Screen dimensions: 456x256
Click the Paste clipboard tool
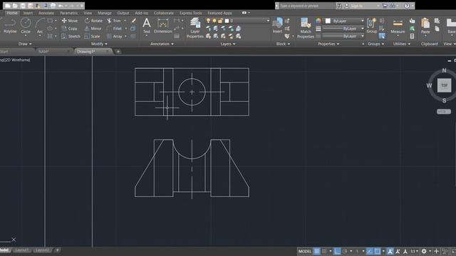(425, 26)
